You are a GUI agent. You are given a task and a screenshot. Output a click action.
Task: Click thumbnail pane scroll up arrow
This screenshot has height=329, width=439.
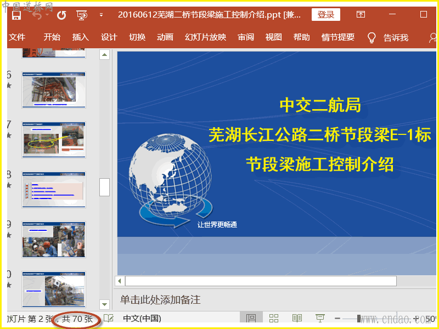pyautogui.click(x=104, y=55)
